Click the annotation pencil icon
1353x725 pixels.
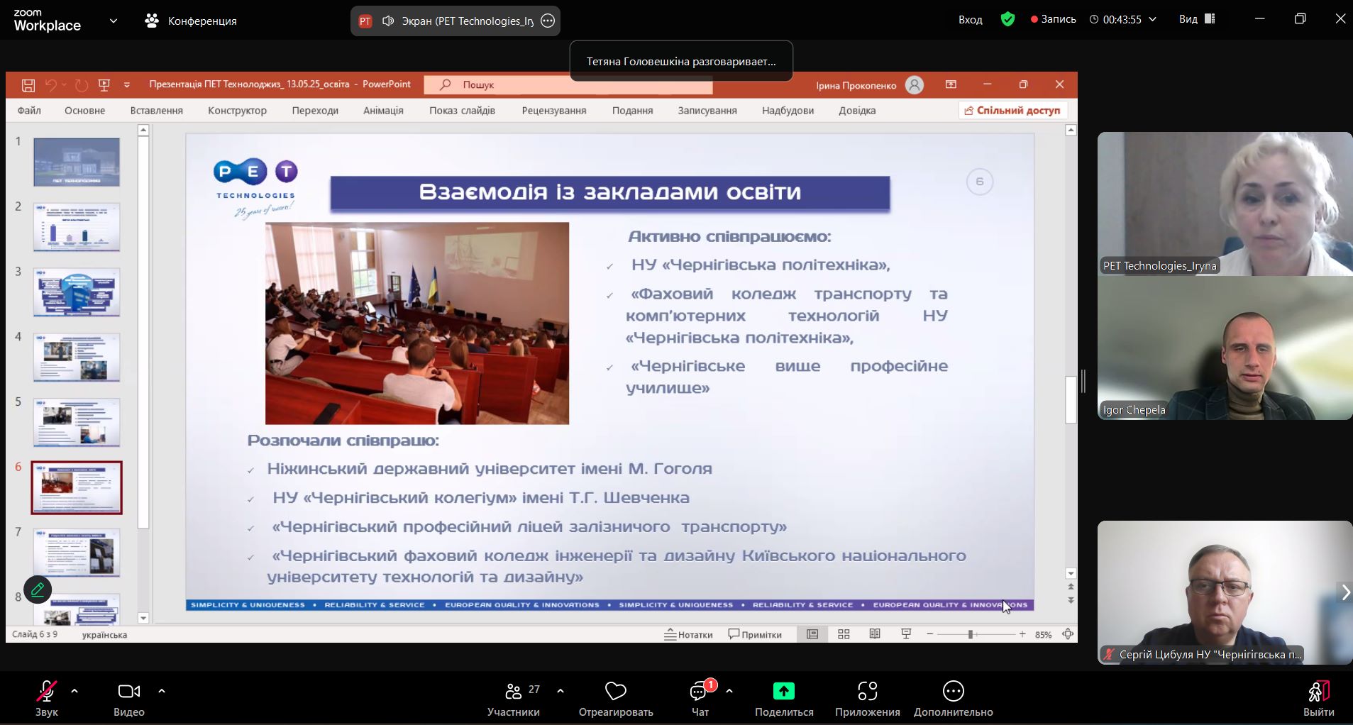tap(38, 590)
